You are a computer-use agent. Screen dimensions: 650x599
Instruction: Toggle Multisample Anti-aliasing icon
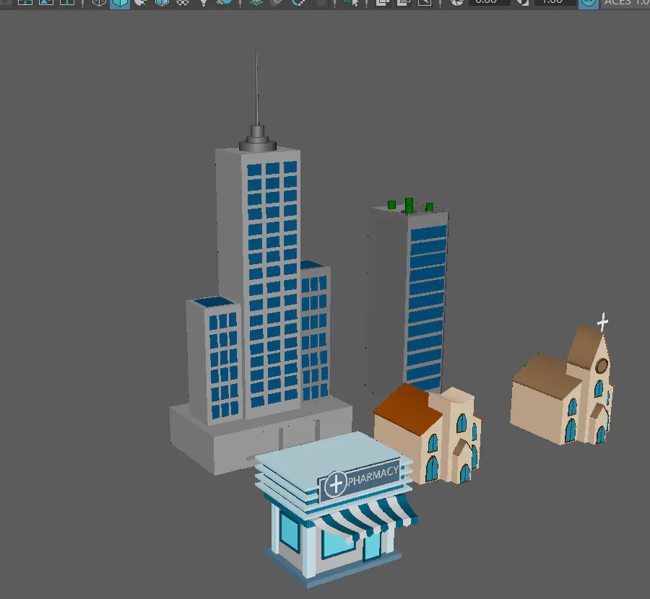coord(298,2)
